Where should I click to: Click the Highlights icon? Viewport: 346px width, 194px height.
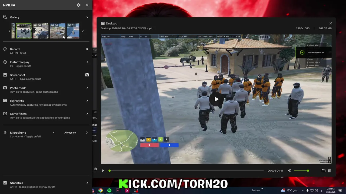pos(5,101)
